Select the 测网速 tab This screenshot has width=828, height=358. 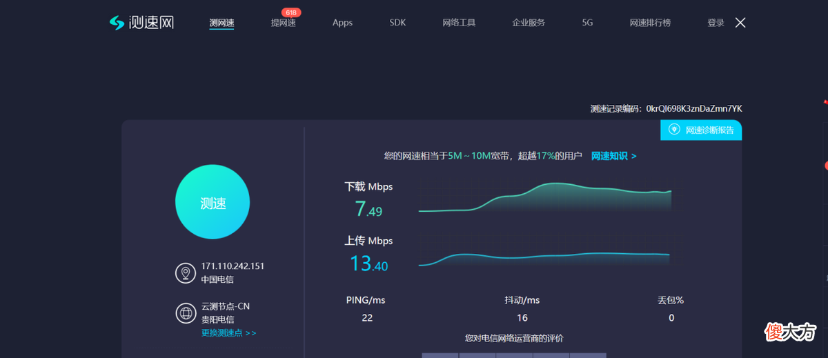point(221,23)
